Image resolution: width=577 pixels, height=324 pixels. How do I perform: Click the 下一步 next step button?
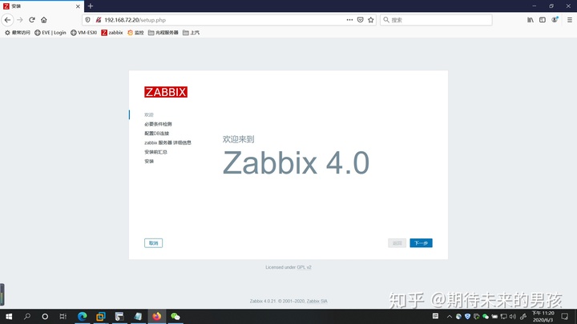pyautogui.click(x=421, y=243)
